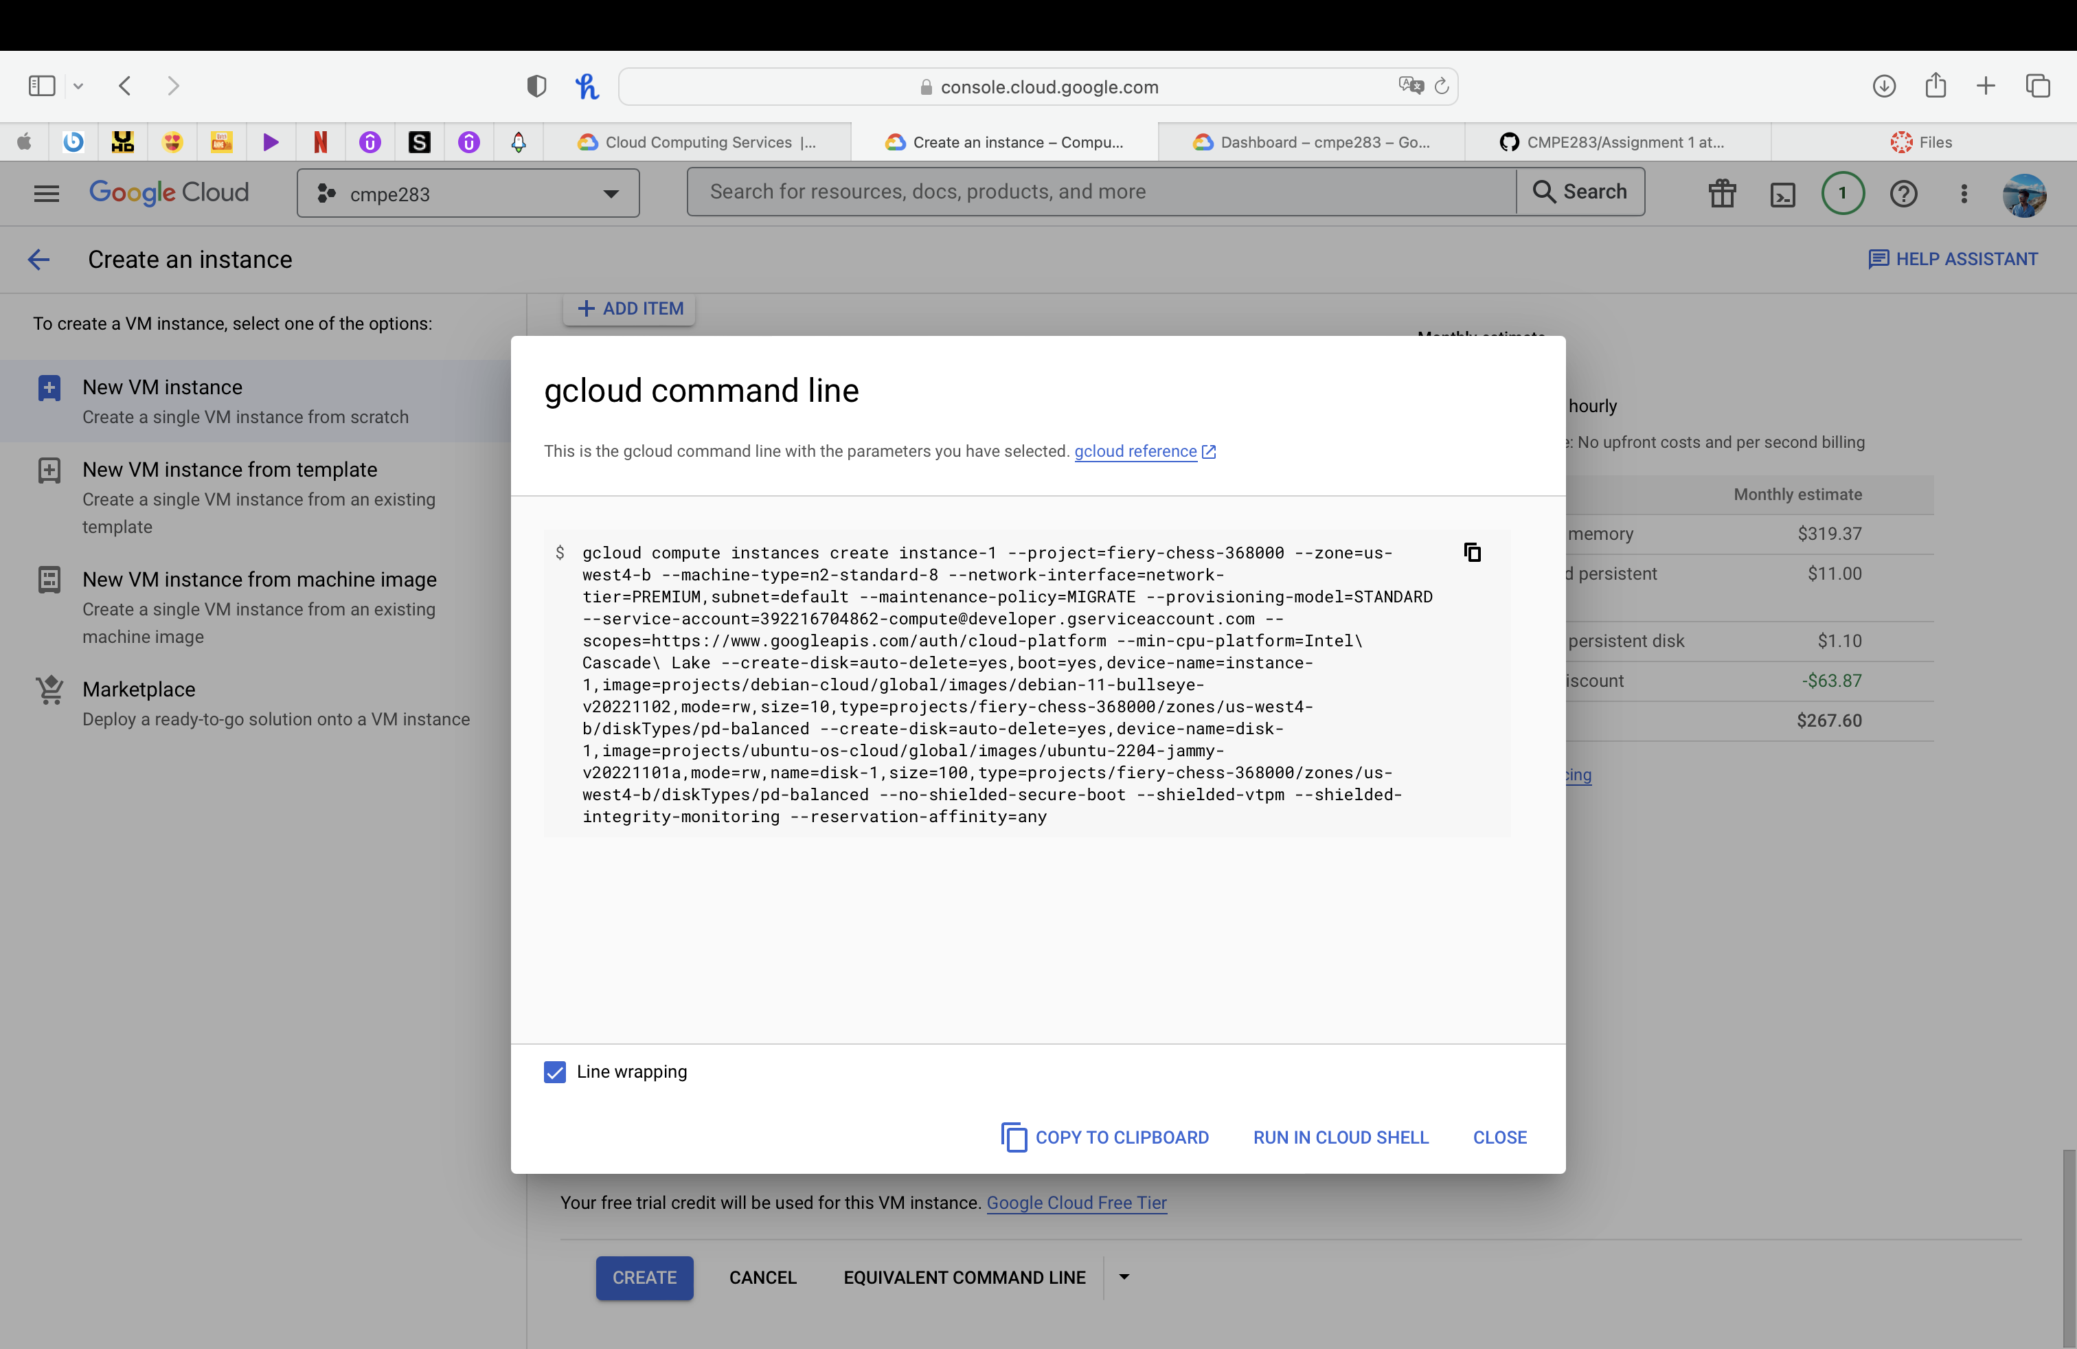The height and width of the screenshot is (1349, 2077).
Task: Open Safari downloads via the arrow icon
Action: (1884, 85)
